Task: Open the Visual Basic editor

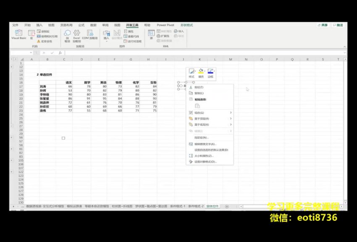Action: [x=18, y=34]
